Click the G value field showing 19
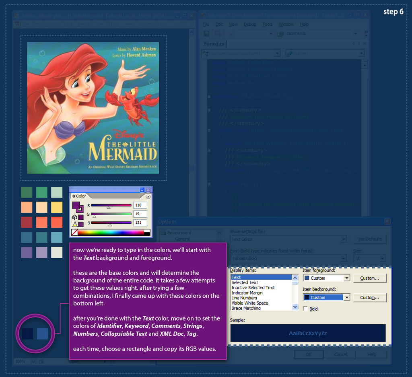 coord(140,214)
